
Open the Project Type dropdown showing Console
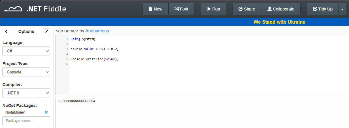[x=26, y=72]
